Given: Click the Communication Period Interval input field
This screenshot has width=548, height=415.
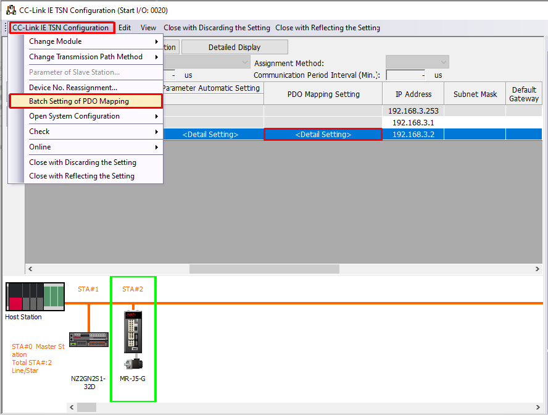Looking at the screenshot, I should (405, 75).
